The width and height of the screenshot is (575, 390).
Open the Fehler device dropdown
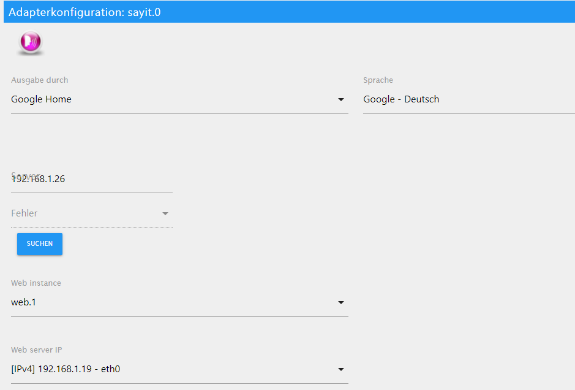pyautogui.click(x=86, y=213)
